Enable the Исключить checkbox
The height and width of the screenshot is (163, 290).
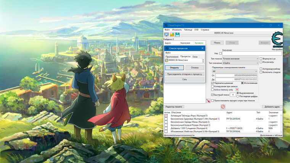pos(261,62)
